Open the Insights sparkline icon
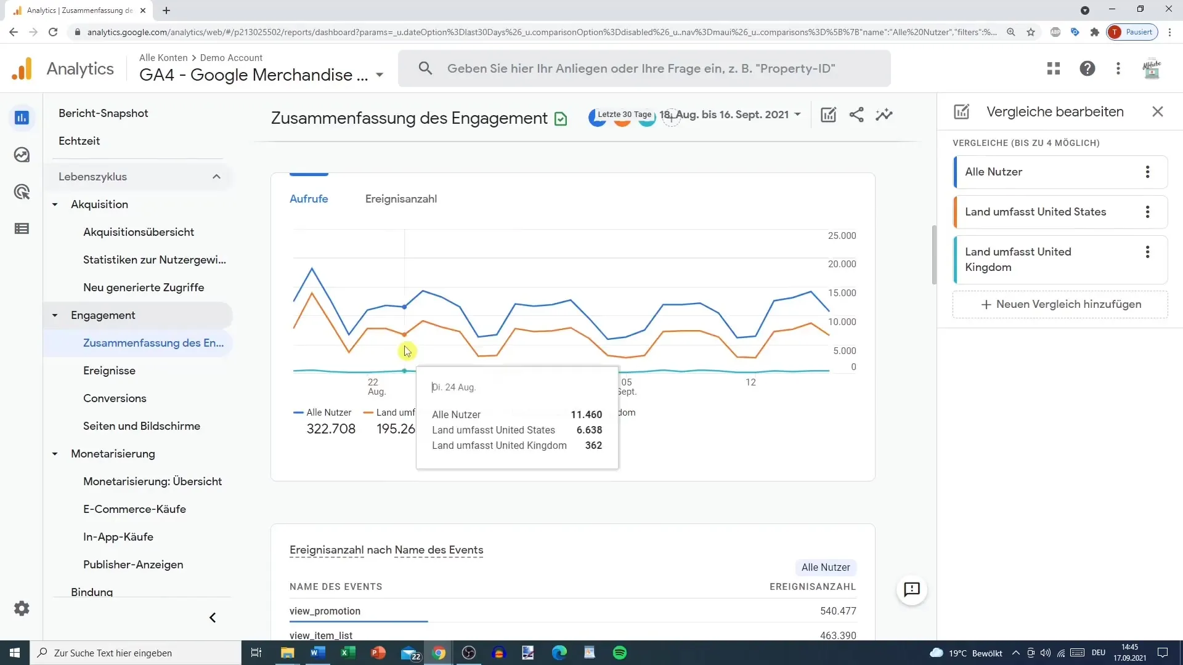This screenshot has width=1183, height=665. (x=884, y=115)
